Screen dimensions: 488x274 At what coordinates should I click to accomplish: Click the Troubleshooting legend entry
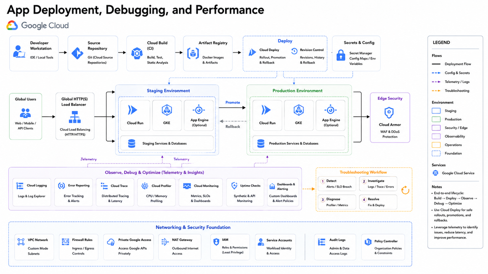[x=451, y=91]
